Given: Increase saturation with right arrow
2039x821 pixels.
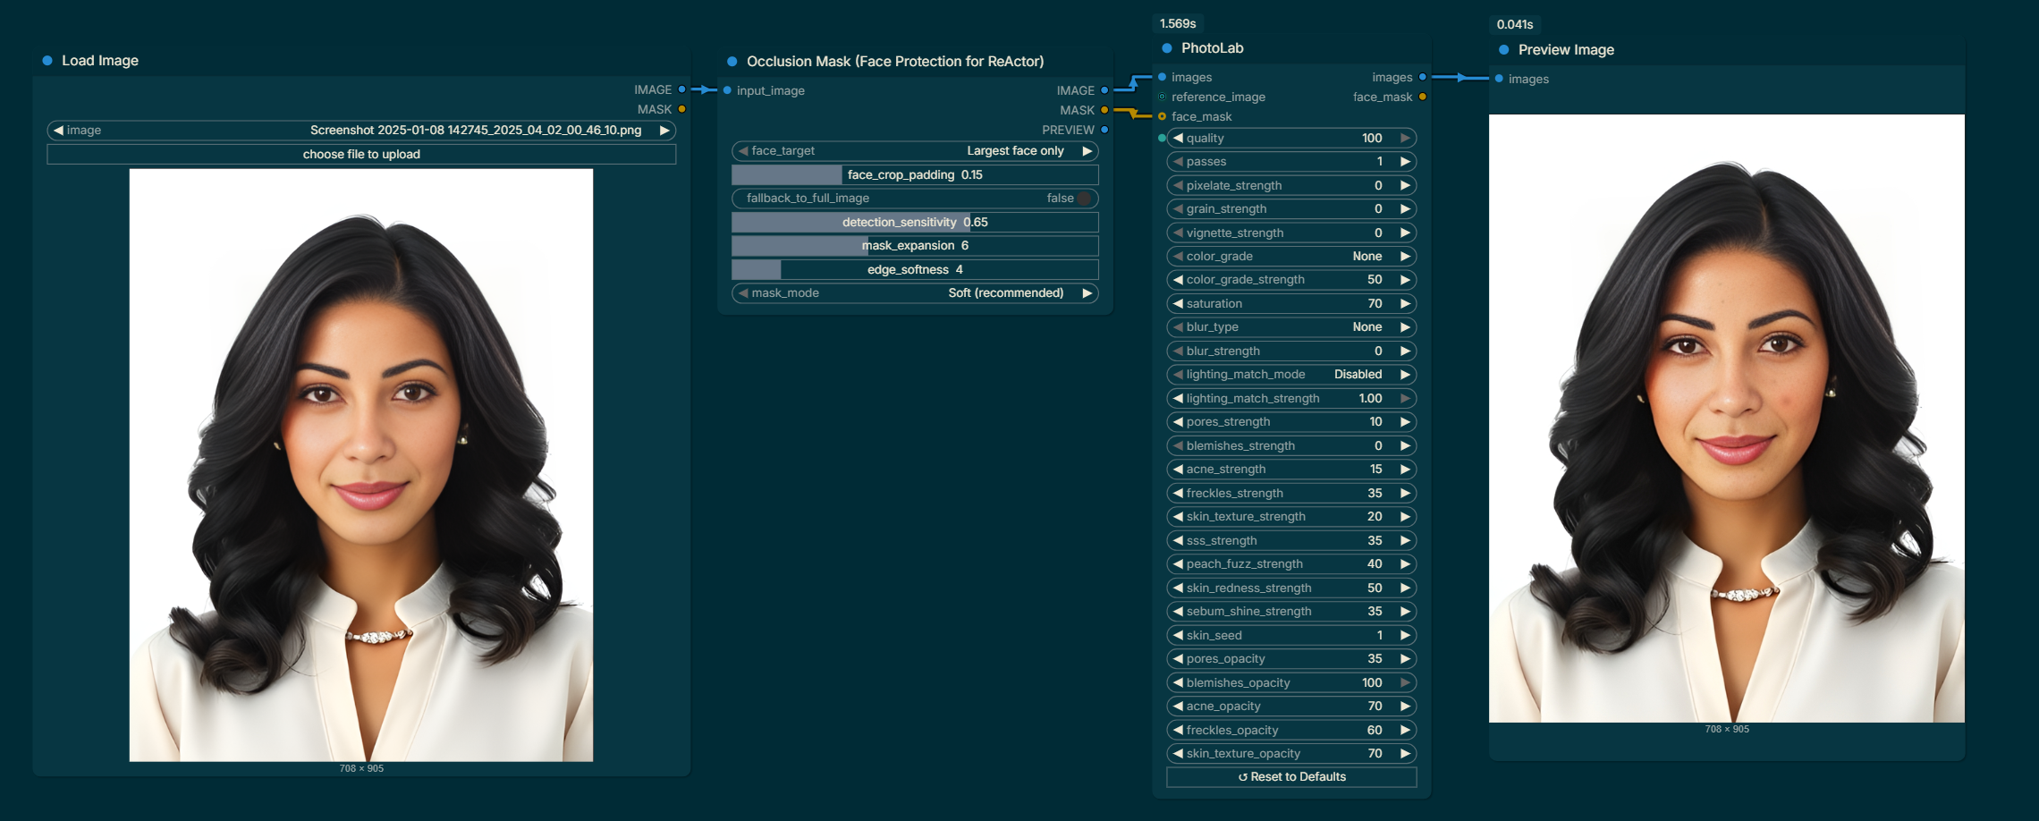Looking at the screenshot, I should pos(1405,304).
